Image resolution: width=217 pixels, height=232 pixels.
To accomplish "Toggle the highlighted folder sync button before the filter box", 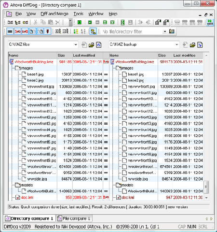I will click(94, 31).
